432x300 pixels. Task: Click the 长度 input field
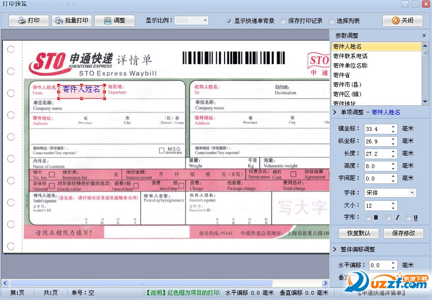pyautogui.click(x=377, y=154)
